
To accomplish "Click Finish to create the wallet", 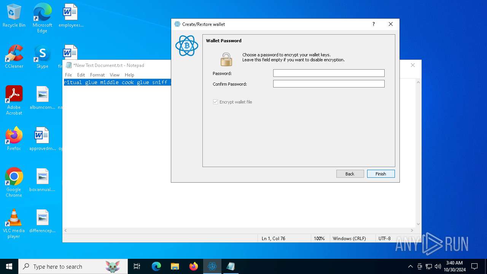I will pos(381,174).
